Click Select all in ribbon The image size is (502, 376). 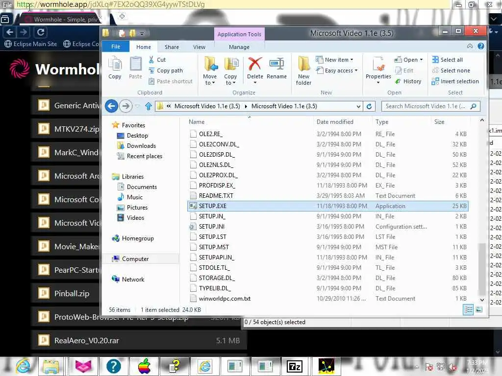[x=447, y=59]
